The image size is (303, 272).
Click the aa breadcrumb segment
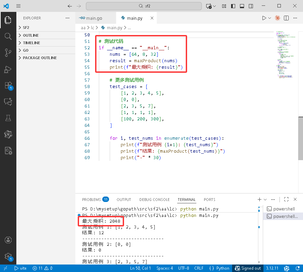[83, 28]
